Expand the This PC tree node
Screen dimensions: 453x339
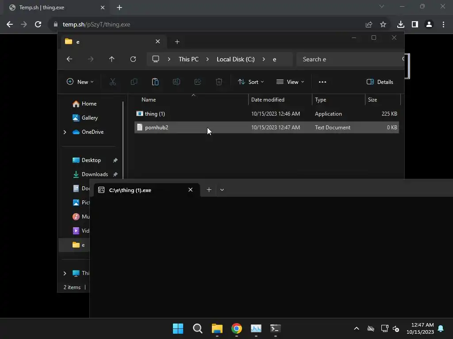(x=65, y=273)
